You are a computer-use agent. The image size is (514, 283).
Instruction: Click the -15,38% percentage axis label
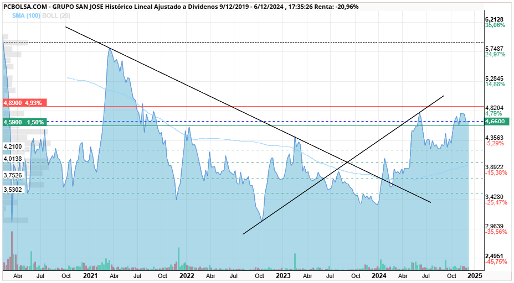click(496, 173)
